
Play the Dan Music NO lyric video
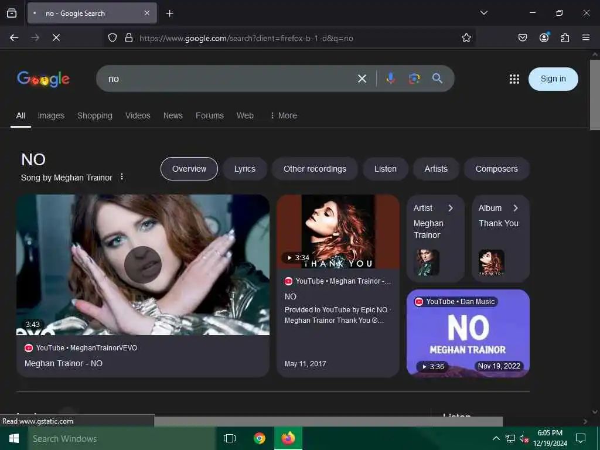click(x=468, y=333)
